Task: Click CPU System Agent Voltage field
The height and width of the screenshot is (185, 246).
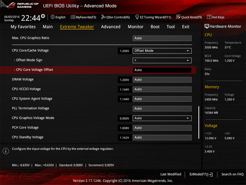Action: (x=162, y=99)
